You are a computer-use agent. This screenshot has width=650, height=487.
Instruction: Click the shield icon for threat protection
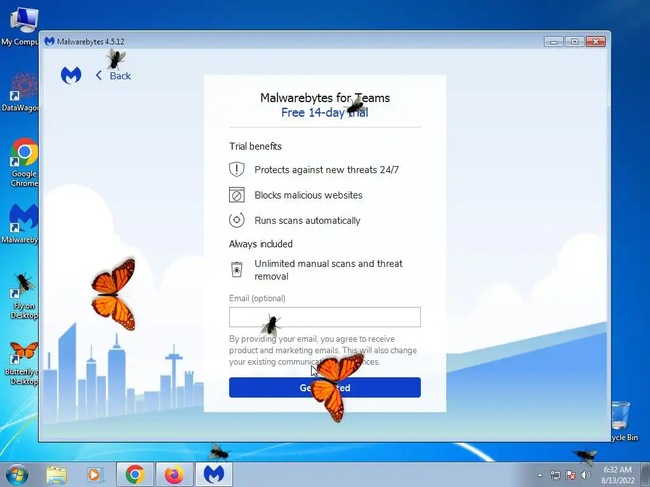(x=237, y=169)
